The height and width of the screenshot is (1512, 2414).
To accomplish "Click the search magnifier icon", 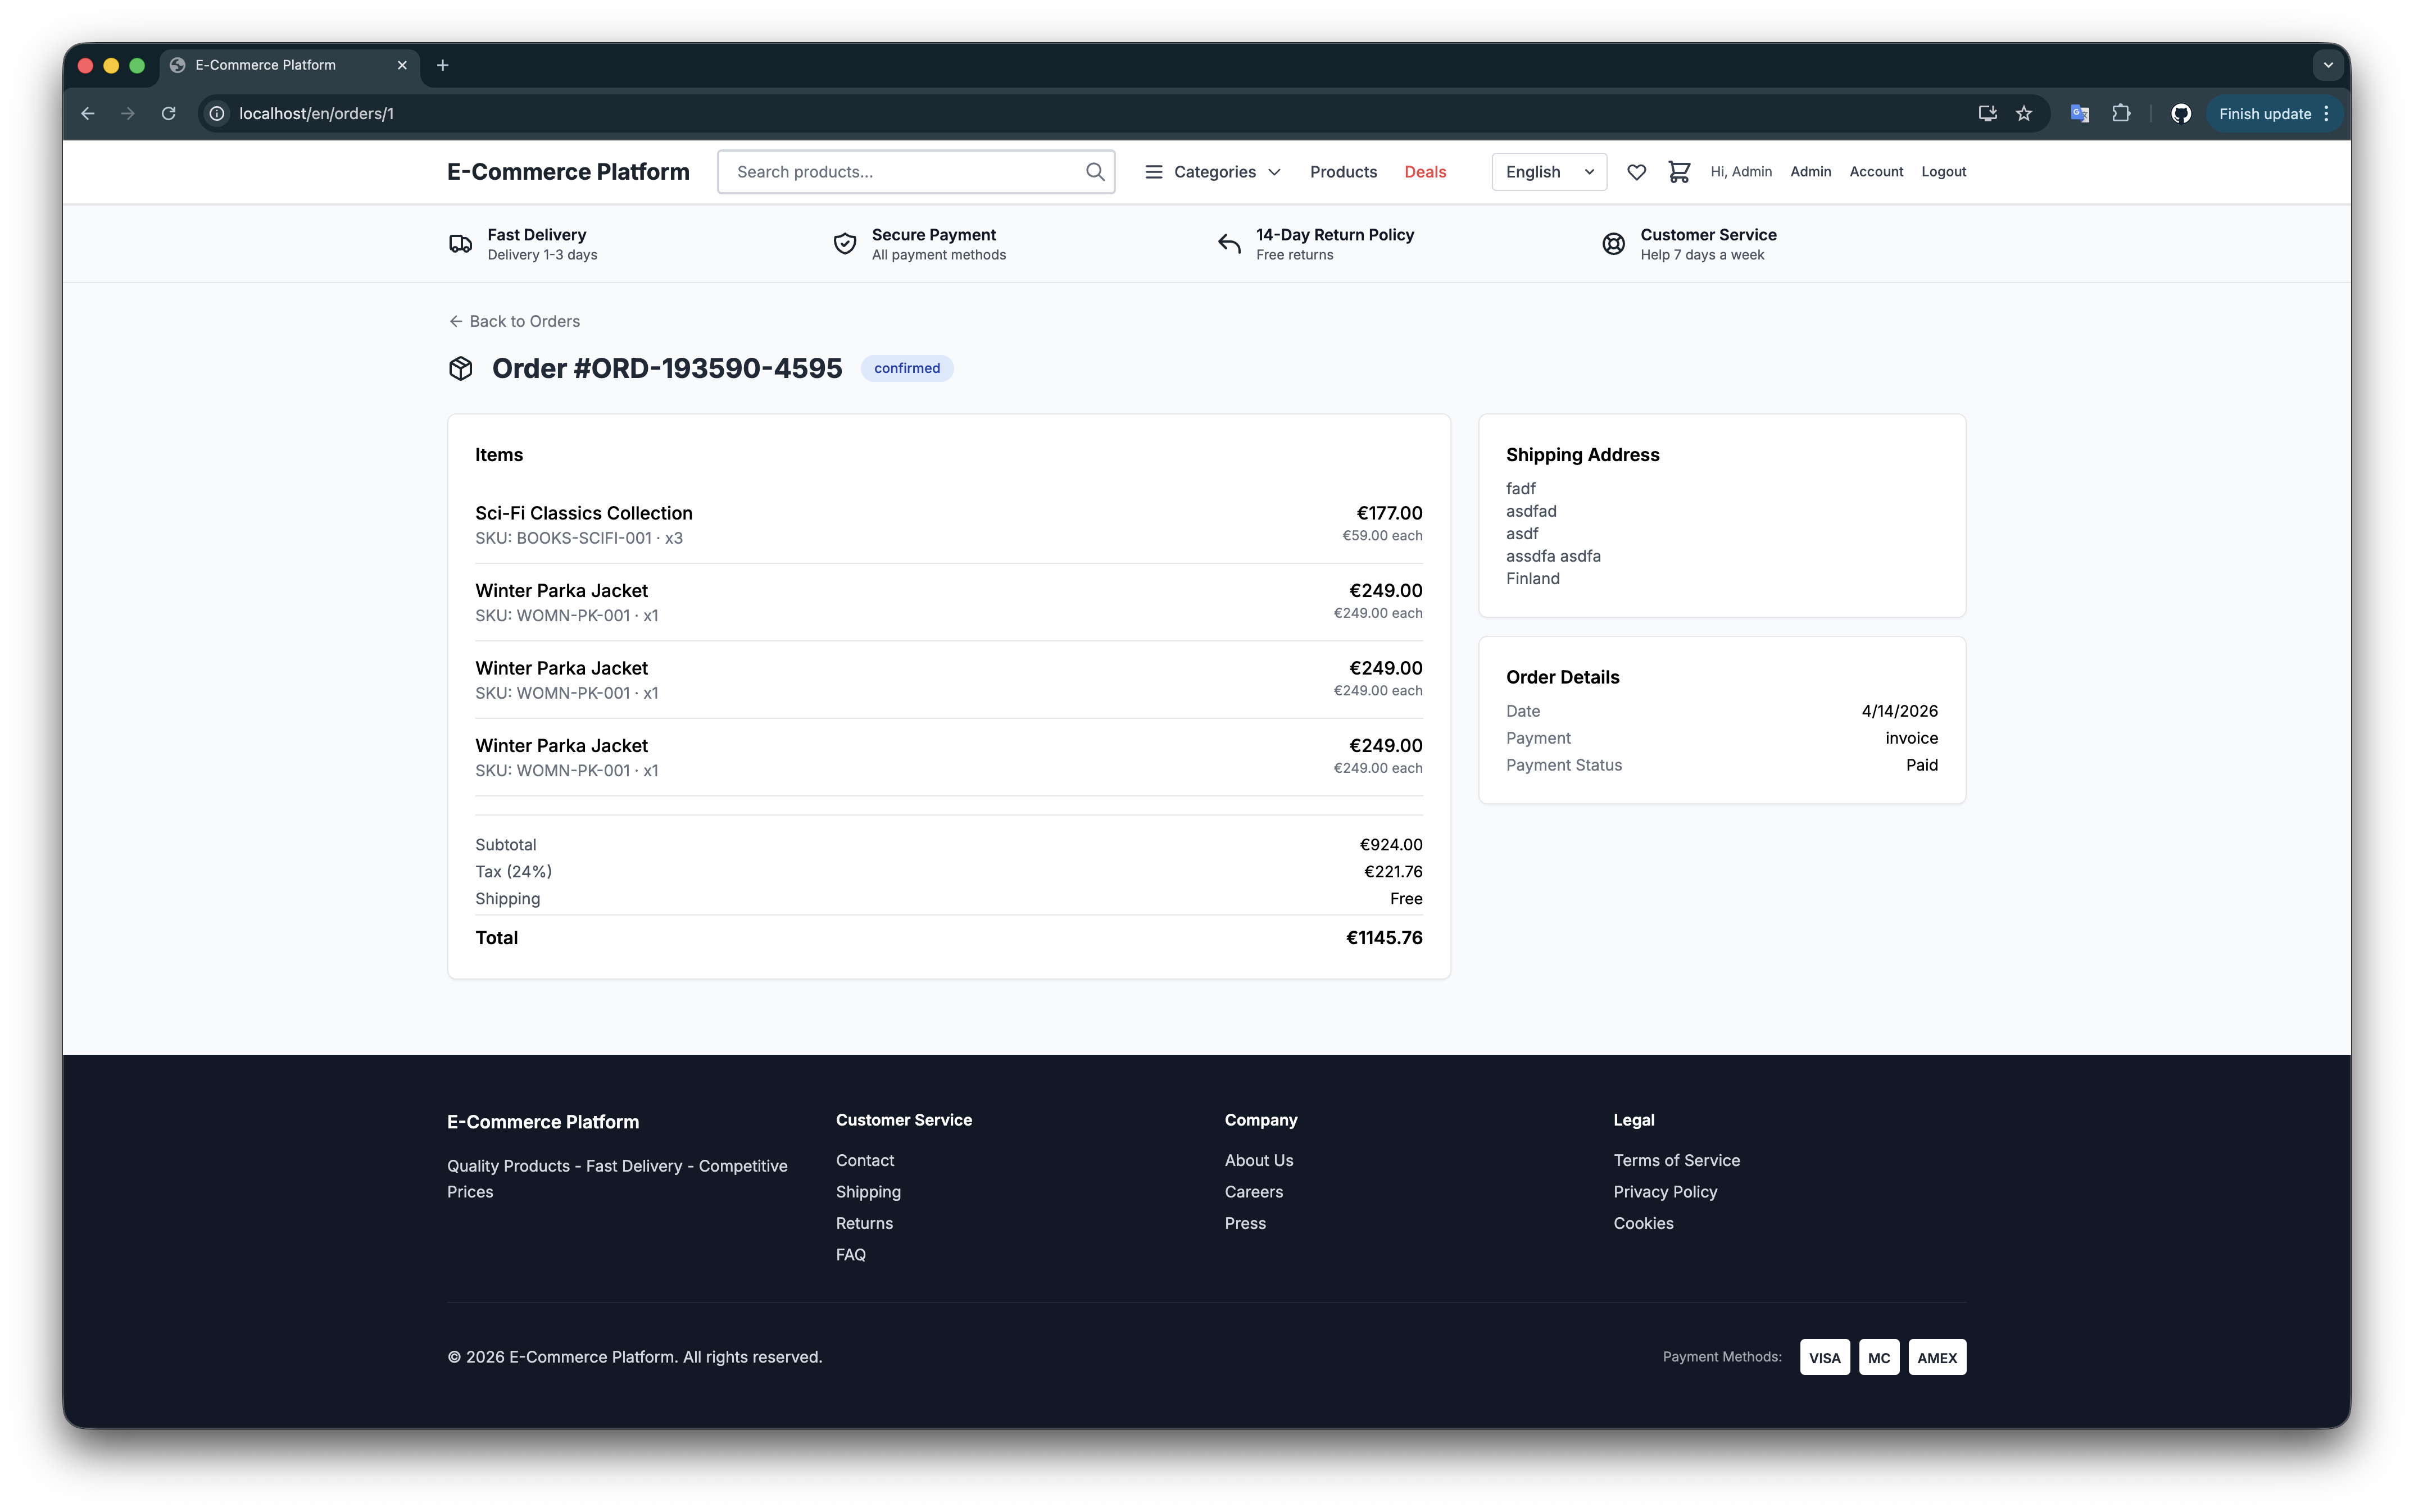I will pos(1095,172).
